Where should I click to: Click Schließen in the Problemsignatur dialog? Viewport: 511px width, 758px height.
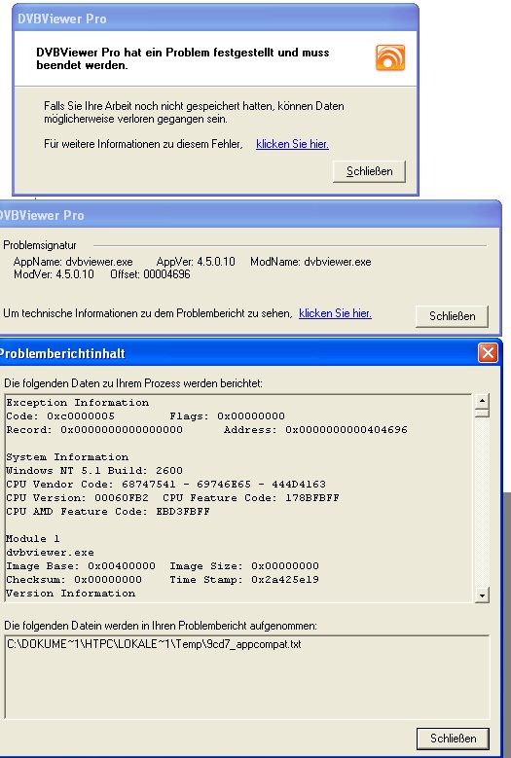(x=452, y=316)
